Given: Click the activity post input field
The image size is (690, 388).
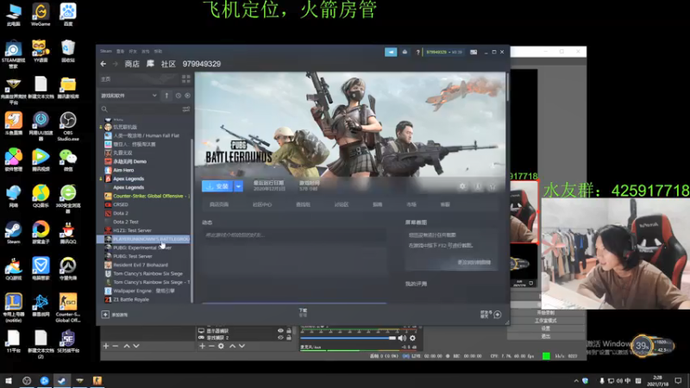Looking at the screenshot, I should (x=294, y=235).
